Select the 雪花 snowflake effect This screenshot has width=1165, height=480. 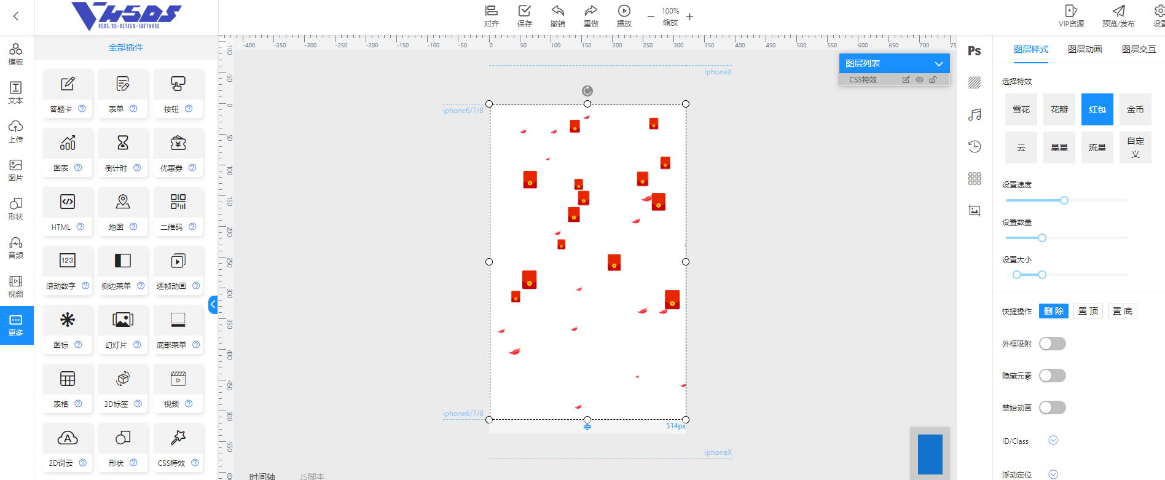click(1021, 109)
